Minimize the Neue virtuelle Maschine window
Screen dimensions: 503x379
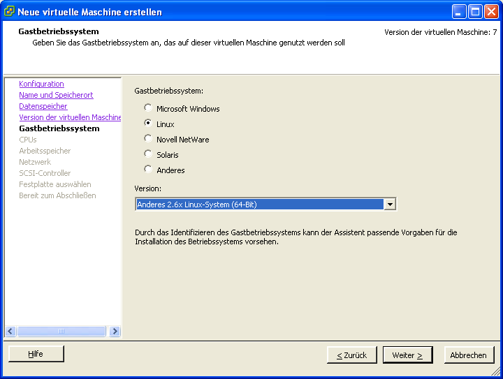point(459,12)
